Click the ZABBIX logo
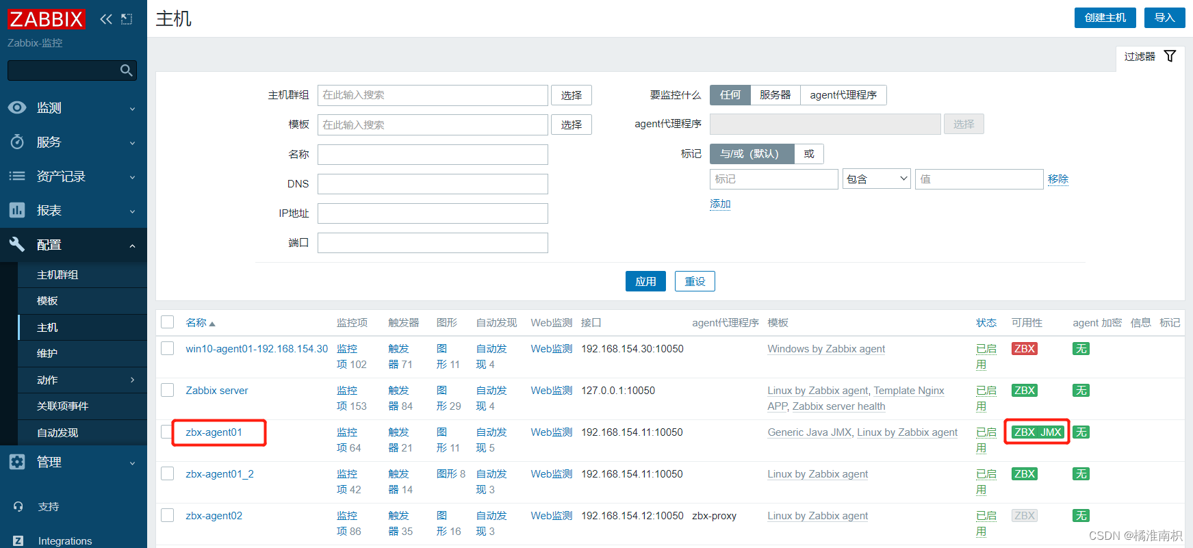Screen dimensions: 1193x548 coord(46,19)
